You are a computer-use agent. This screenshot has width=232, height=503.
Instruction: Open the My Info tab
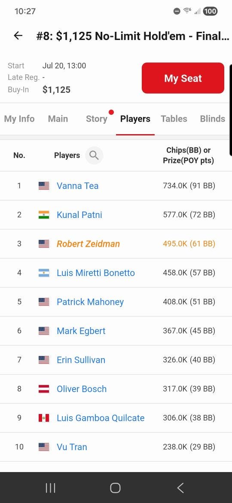click(19, 119)
